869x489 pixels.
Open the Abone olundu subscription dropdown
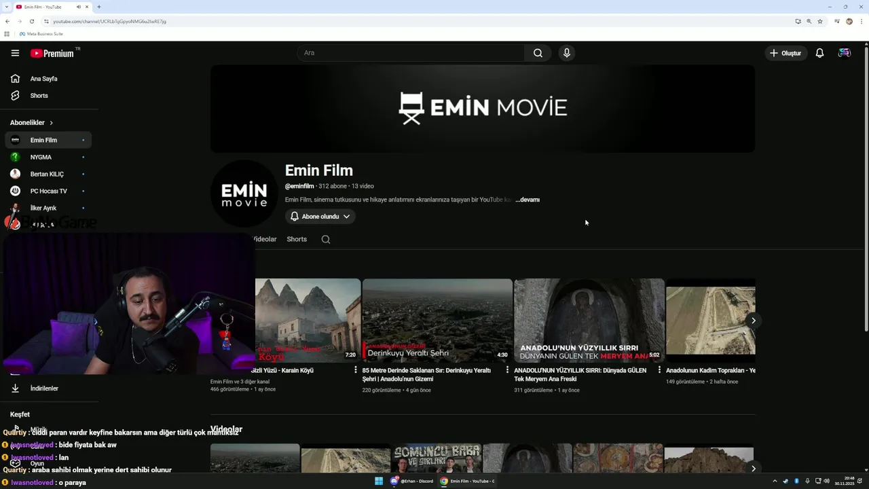click(x=320, y=217)
